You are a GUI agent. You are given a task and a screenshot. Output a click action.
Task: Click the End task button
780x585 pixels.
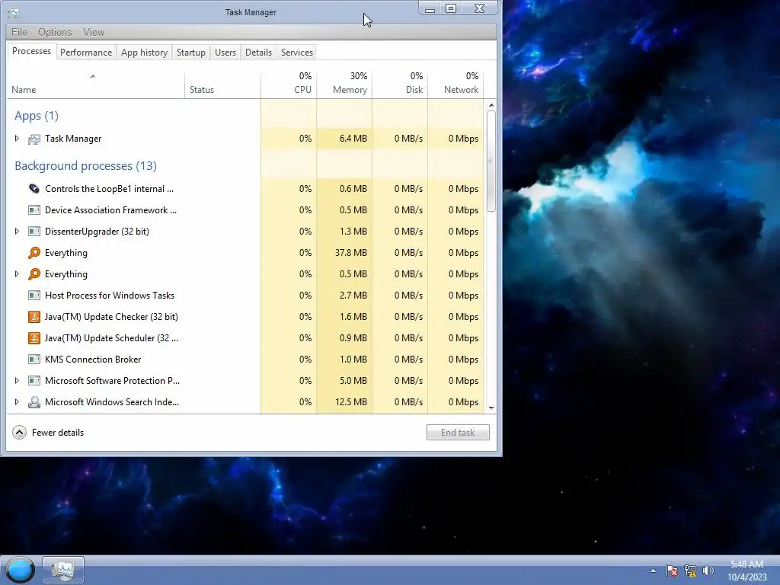tap(458, 433)
